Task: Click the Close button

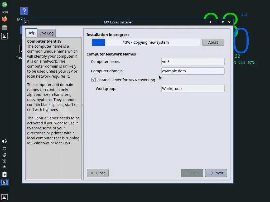Action: click(x=98, y=173)
